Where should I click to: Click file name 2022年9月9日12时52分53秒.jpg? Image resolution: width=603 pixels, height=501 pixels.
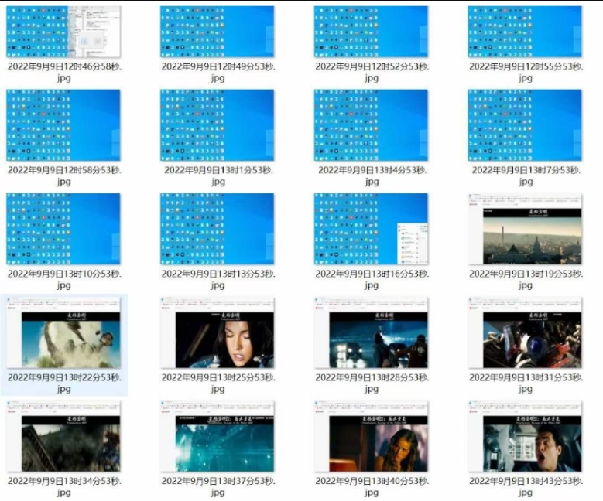[372, 72]
